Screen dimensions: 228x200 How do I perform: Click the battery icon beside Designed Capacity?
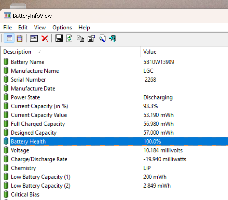tap(6, 132)
